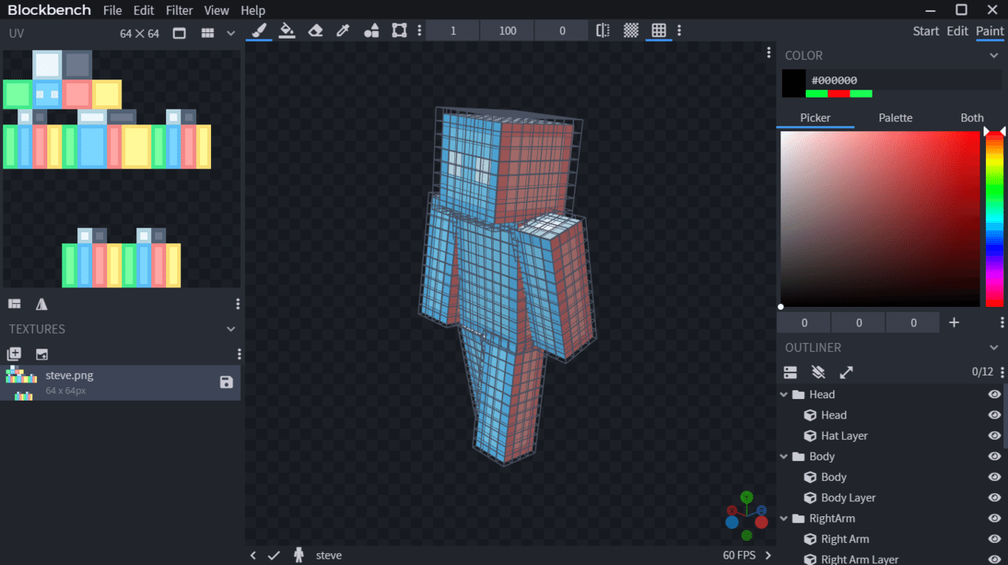Image resolution: width=1008 pixels, height=565 pixels.
Task: Click the rainbow hue slider
Action: click(995, 219)
